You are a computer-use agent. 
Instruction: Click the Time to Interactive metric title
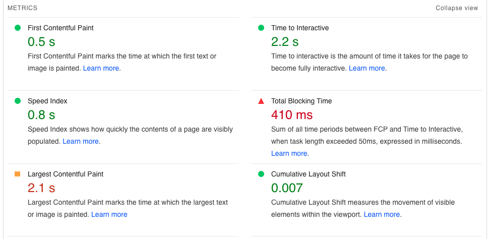coord(300,28)
